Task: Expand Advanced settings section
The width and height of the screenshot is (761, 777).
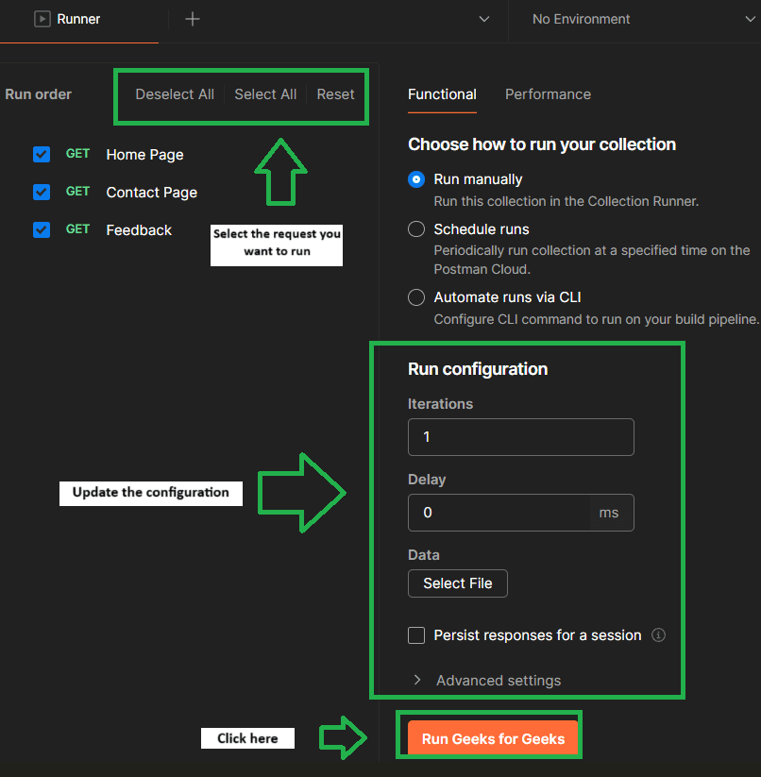Action: pos(487,681)
